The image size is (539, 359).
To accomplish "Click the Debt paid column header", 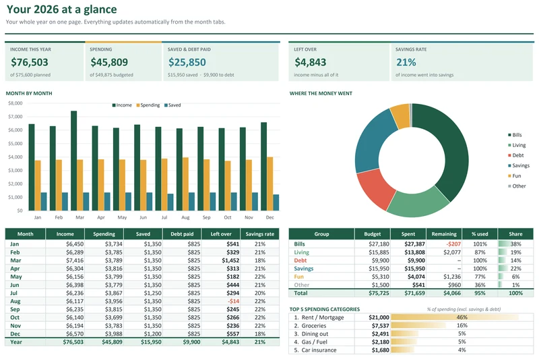I will pos(182,234).
